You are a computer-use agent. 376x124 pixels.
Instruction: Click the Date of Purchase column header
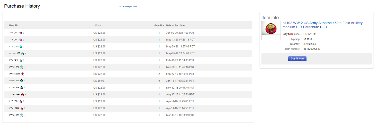pos(175,25)
